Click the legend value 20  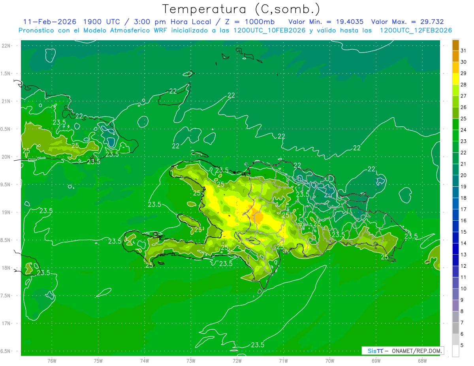463,175
